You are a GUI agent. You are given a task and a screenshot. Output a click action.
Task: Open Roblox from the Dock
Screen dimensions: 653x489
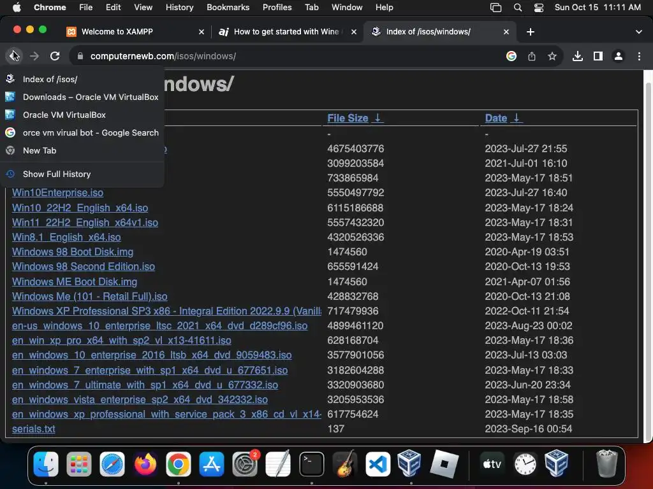click(x=444, y=464)
